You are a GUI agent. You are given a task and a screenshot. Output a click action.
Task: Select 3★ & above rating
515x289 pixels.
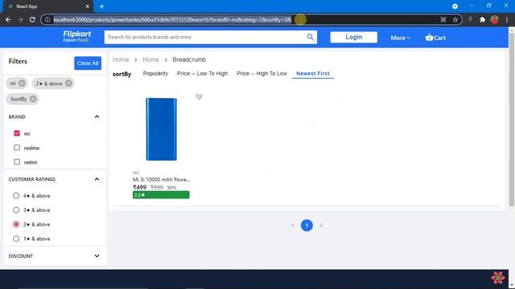[x=16, y=210]
